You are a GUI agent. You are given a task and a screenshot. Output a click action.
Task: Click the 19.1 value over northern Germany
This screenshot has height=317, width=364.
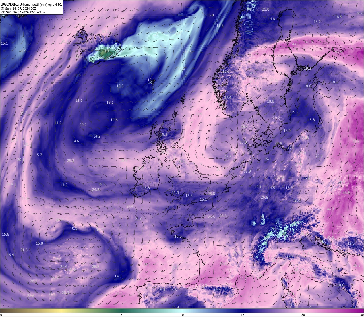(268, 159)
